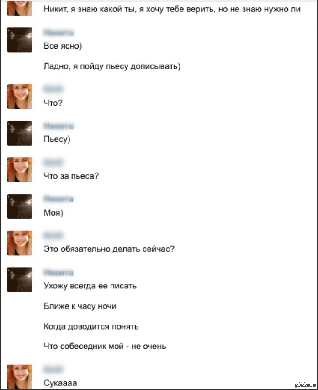Select the message "Ладно, я пойду пьесу дописывать)"
318x390 pixels.
112,66
